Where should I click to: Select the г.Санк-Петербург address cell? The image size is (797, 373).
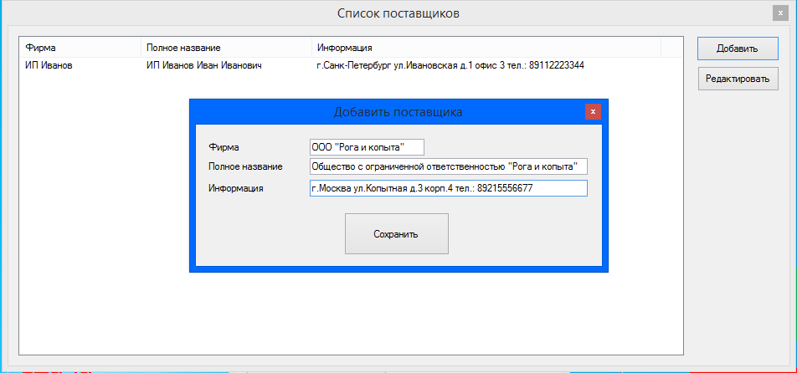(x=450, y=65)
